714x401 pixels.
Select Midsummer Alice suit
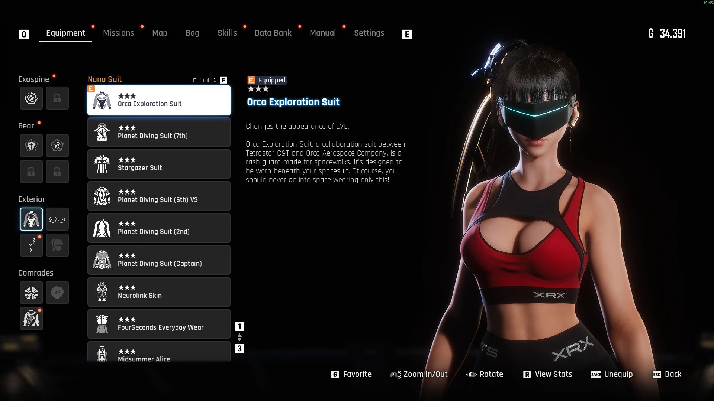[x=159, y=351]
